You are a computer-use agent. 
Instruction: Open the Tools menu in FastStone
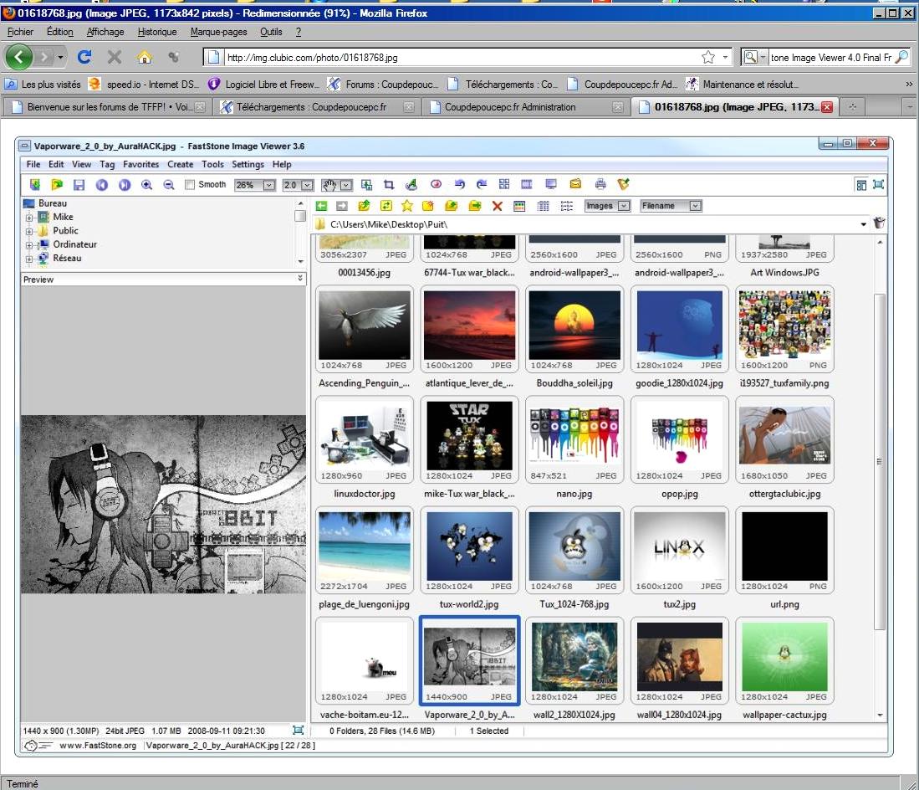(212, 164)
